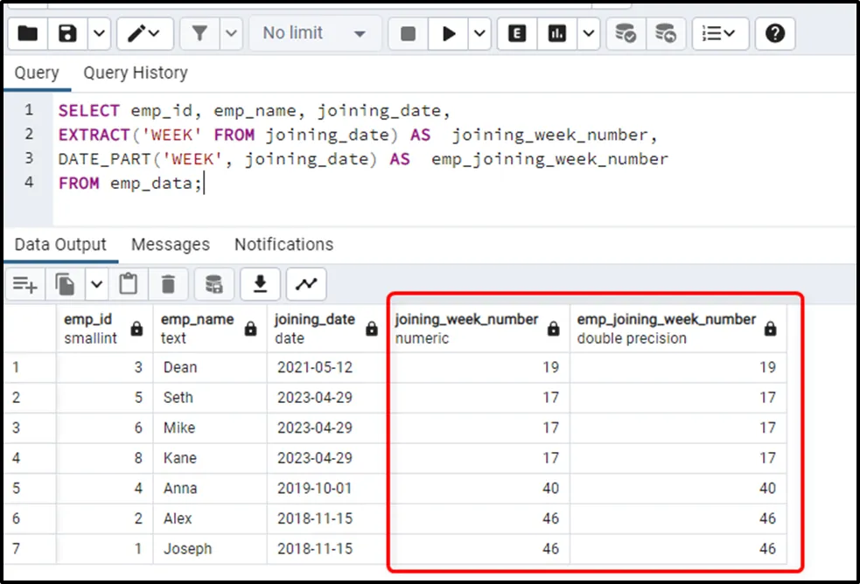This screenshot has width=860, height=584.
Task: Expand the Execute options dropdown arrow
Action: [480, 34]
